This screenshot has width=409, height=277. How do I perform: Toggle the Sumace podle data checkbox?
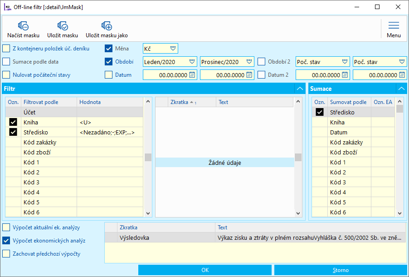pyautogui.click(x=6, y=62)
